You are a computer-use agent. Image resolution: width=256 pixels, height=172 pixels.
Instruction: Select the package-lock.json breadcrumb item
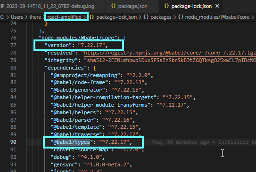click(x=116, y=17)
